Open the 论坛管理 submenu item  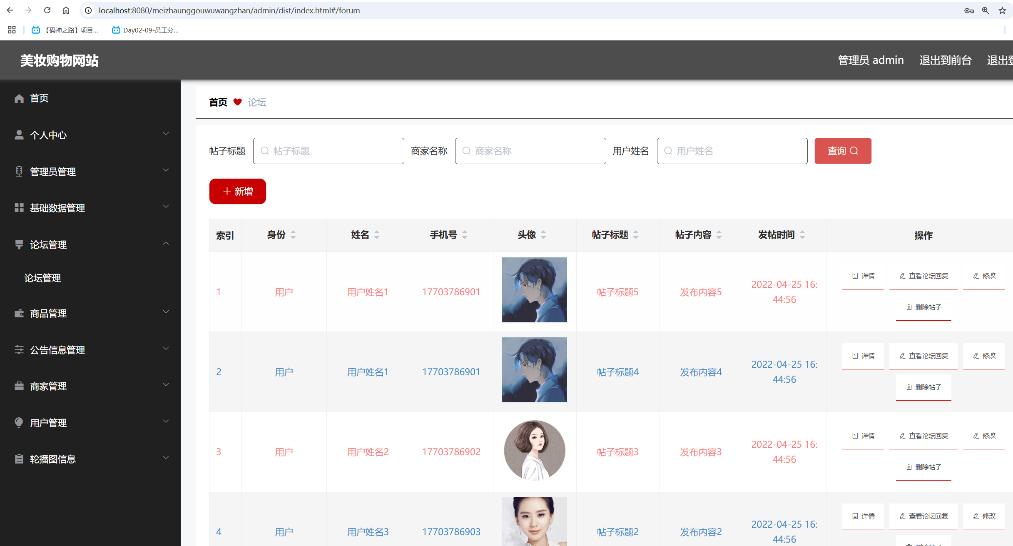coord(42,278)
